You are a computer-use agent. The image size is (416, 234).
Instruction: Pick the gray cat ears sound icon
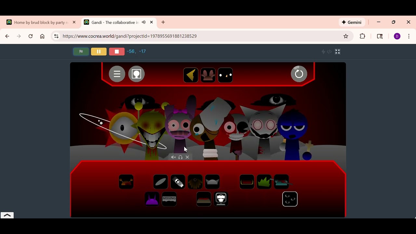212,182
